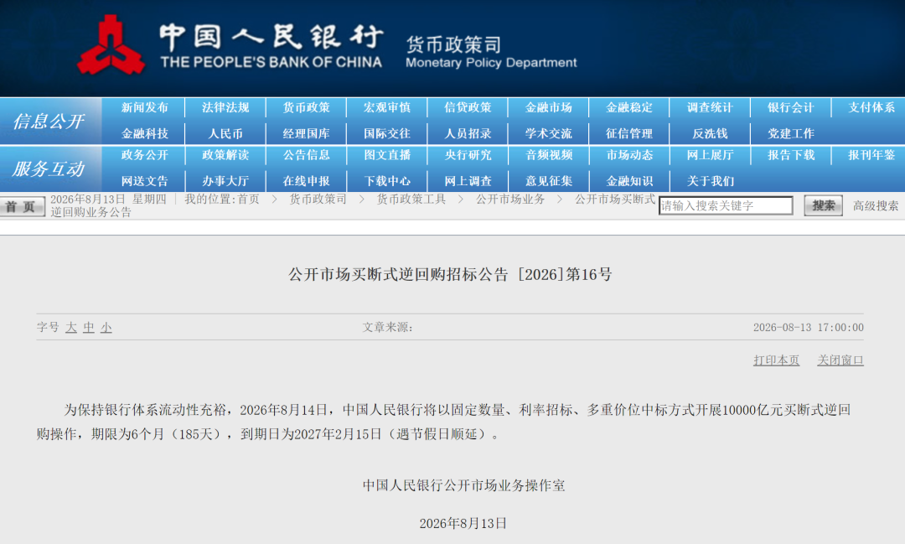Click the 服务互动 section header
The image size is (905, 544).
[x=49, y=169]
